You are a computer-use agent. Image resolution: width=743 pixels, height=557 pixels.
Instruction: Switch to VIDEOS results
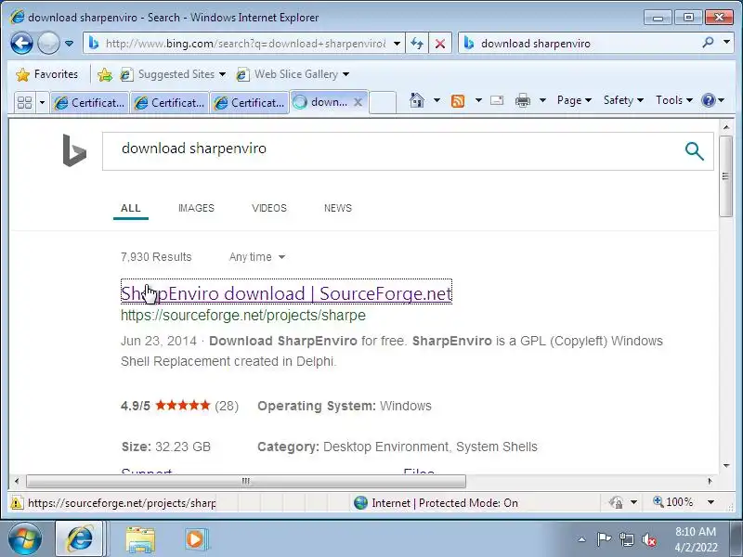click(269, 208)
